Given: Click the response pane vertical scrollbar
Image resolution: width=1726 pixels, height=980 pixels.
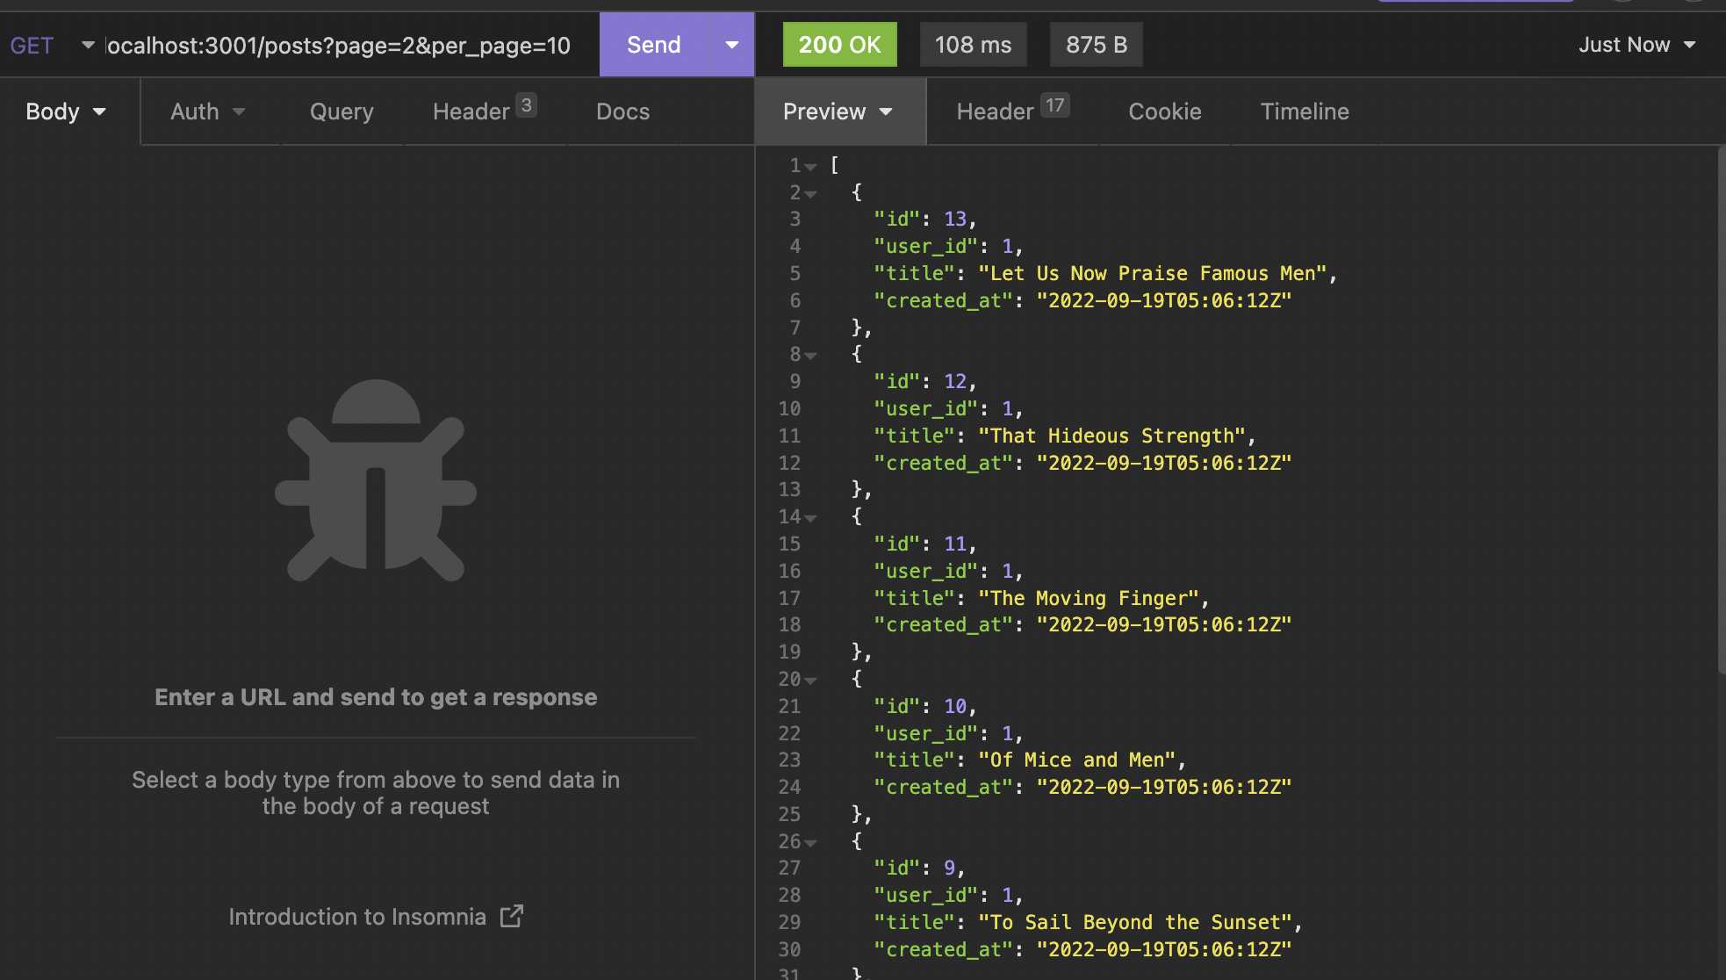Looking at the screenshot, I should pos(1721,410).
